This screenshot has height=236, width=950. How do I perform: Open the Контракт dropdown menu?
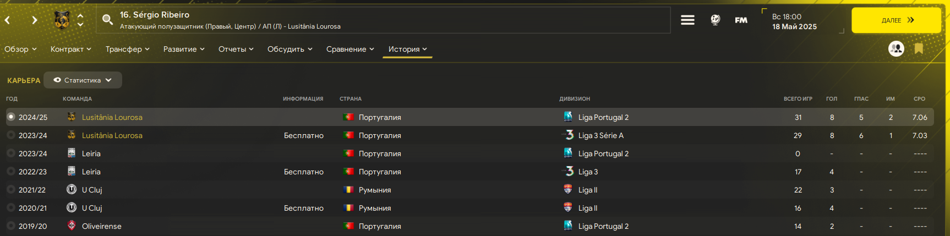70,49
